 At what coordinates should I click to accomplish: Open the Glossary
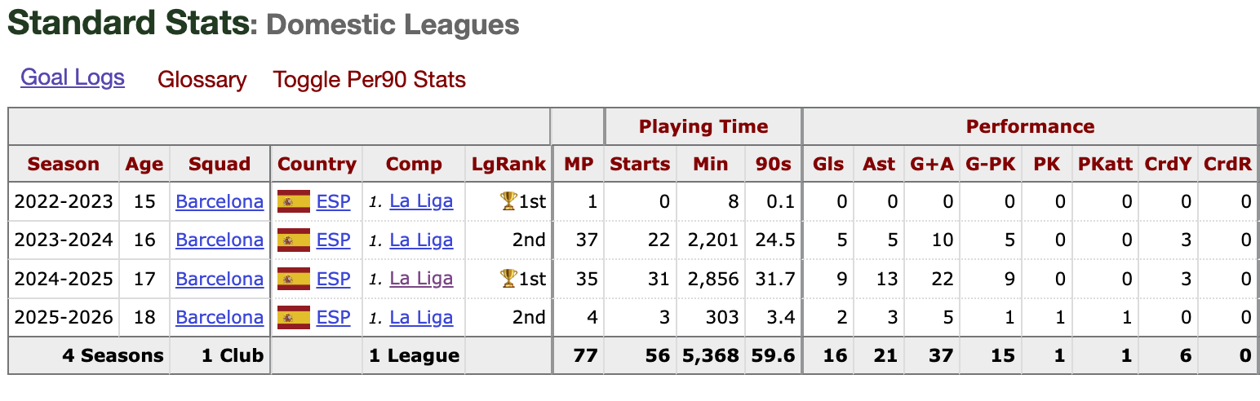[x=202, y=80]
